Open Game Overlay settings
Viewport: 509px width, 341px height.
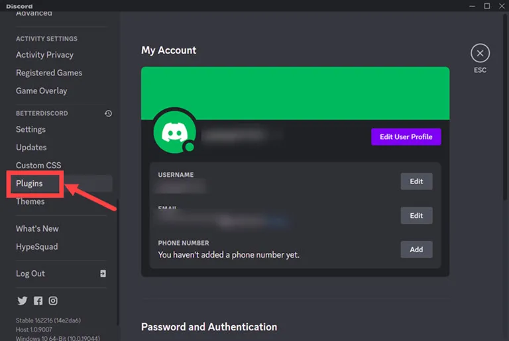(x=41, y=91)
